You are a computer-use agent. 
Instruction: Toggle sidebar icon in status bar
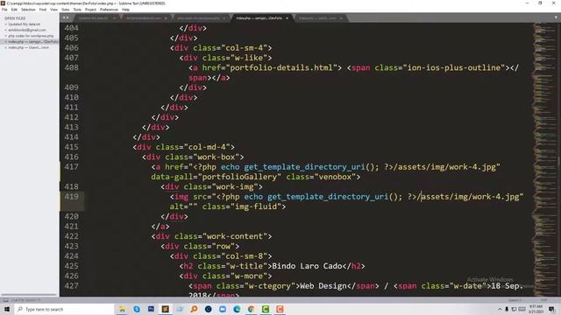click(5, 300)
